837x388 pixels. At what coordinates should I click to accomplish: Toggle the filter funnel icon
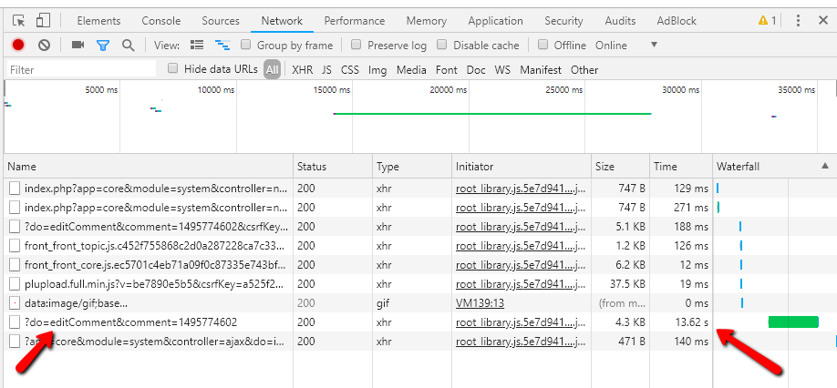pos(103,45)
